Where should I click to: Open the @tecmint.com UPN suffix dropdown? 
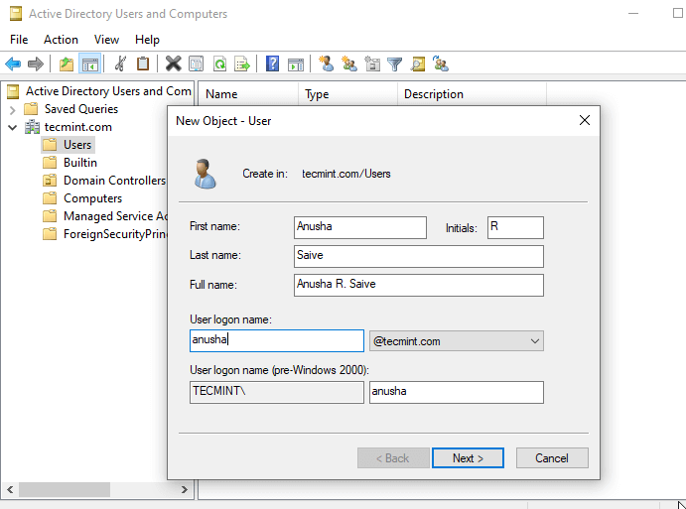(x=535, y=341)
